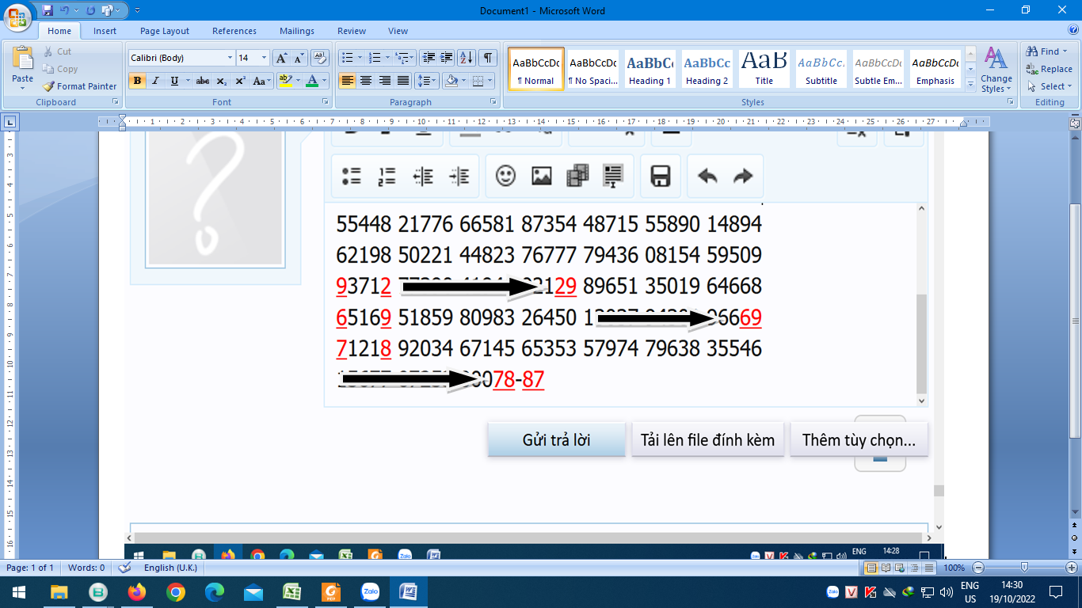Switch to the Page Layout tab
This screenshot has height=608, width=1082.
tap(165, 31)
